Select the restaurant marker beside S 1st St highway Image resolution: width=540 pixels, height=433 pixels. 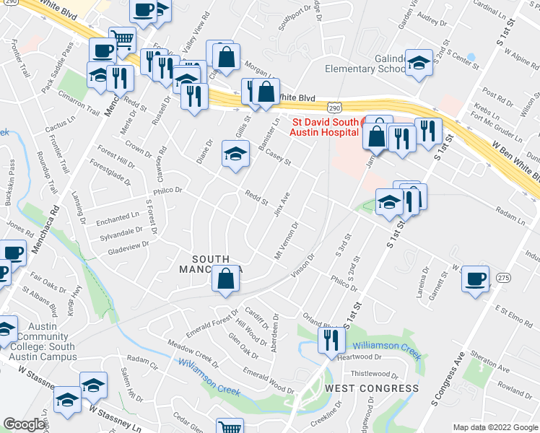click(428, 134)
